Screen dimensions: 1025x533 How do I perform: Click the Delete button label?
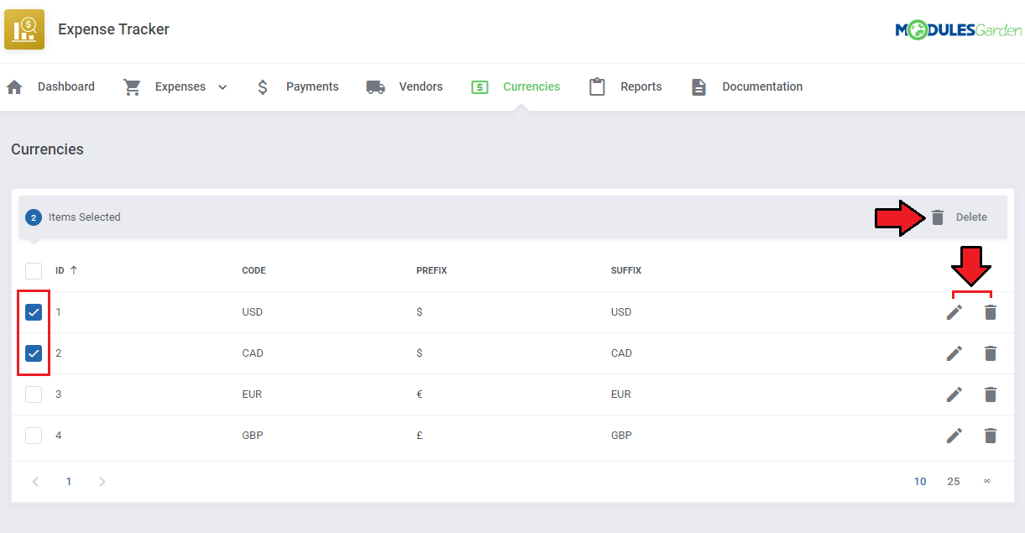click(971, 217)
